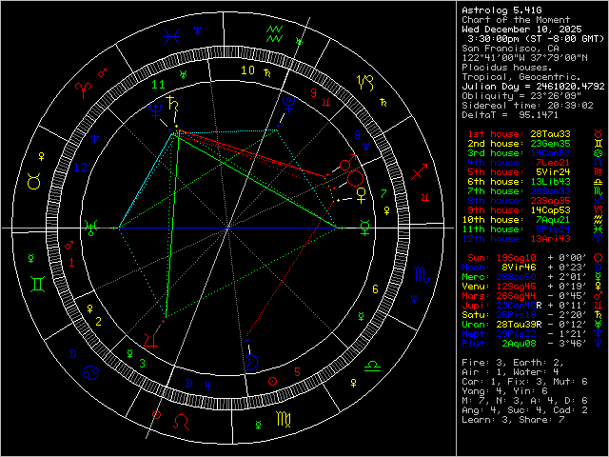Click 'Sidereal time: 20:39:02'
609x457 pixels.
527,106
